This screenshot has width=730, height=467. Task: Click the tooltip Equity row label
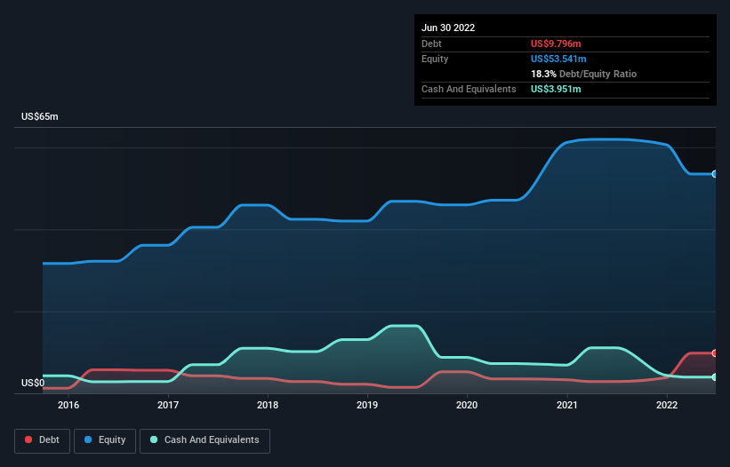pyautogui.click(x=435, y=59)
